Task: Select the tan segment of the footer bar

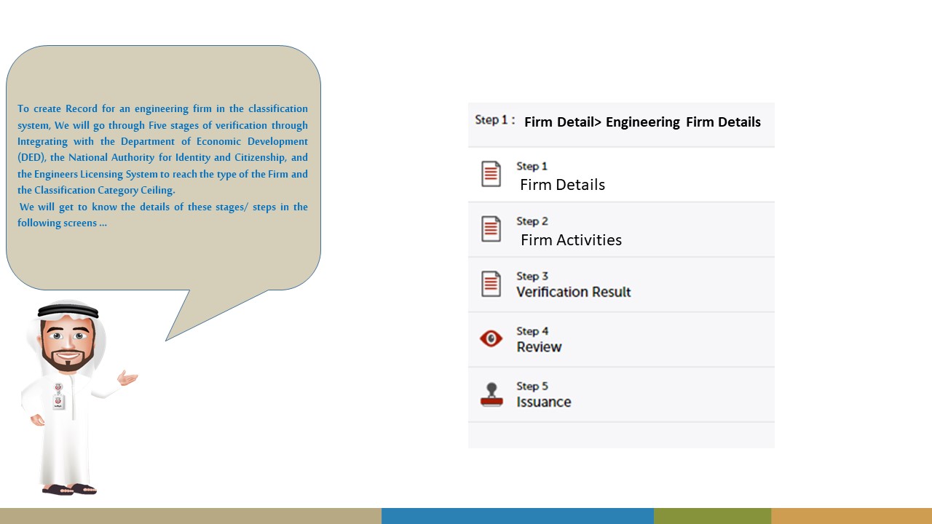Action: click(x=190, y=515)
